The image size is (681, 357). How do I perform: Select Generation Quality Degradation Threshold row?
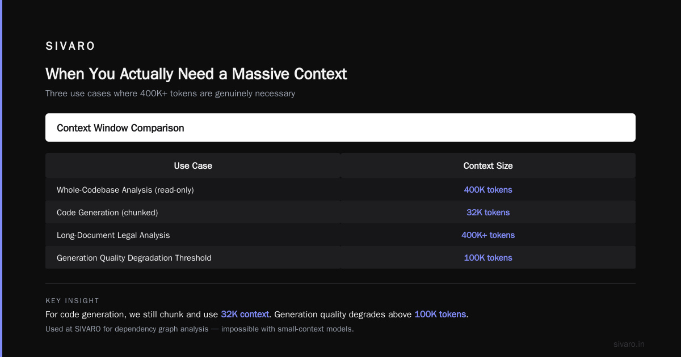340,258
